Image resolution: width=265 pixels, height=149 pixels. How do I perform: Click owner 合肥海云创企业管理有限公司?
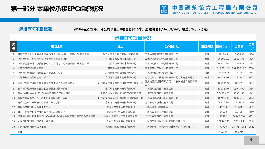tap(121, 78)
